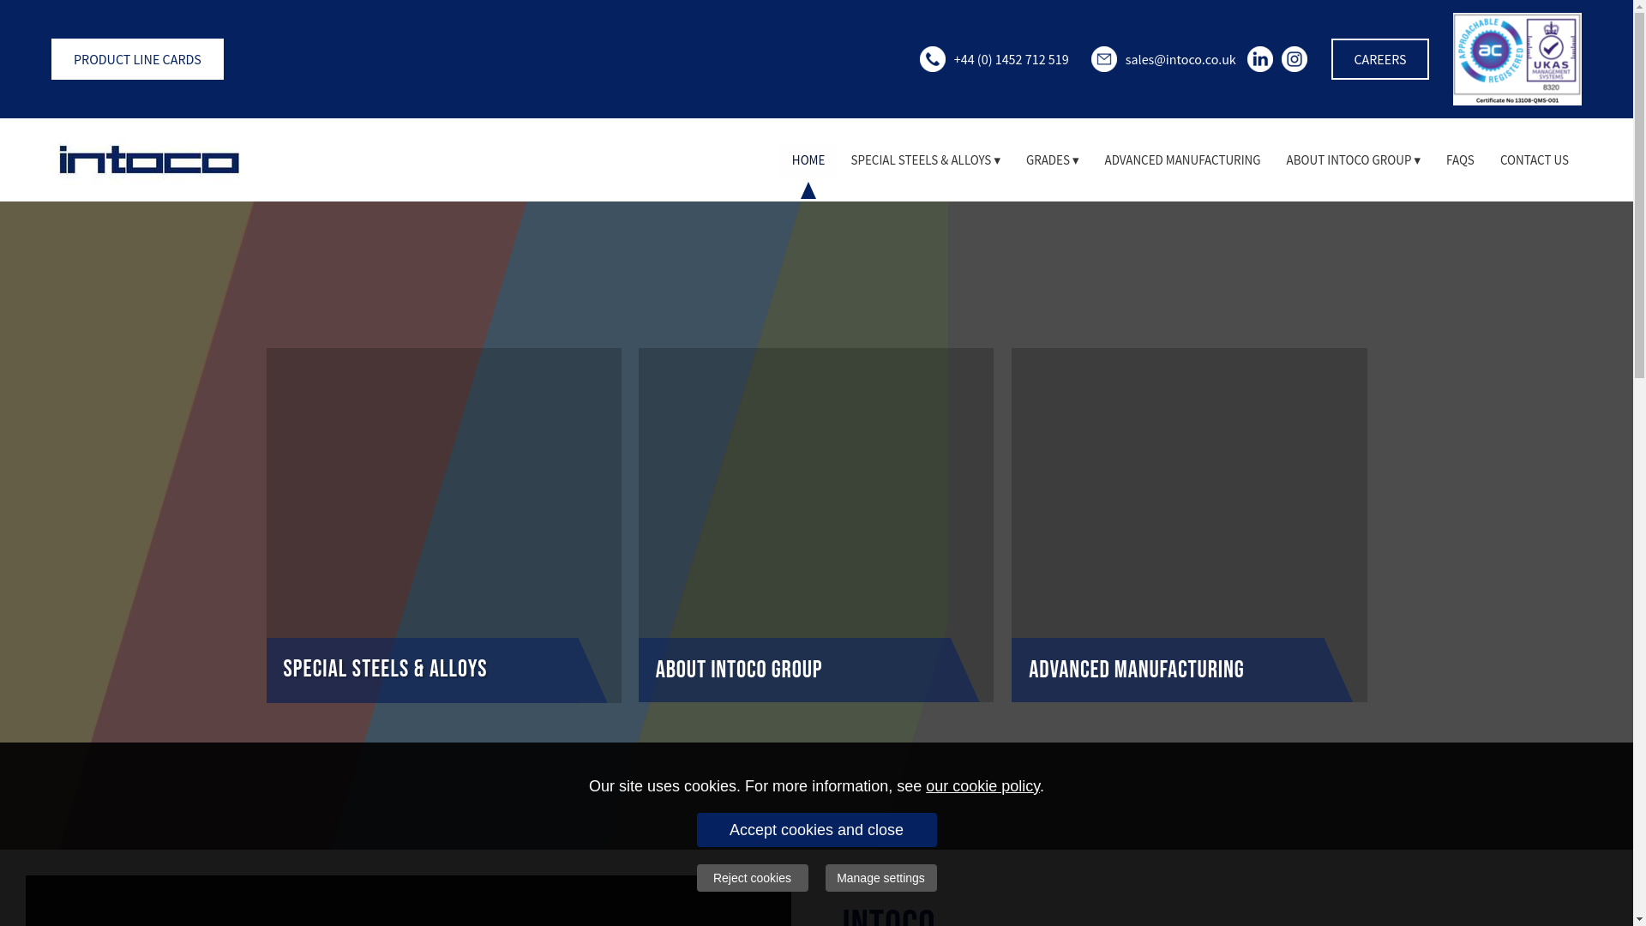1646x926 pixels.
Task: Expand the Grades dropdown menu
Action: pyautogui.click(x=1052, y=159)
